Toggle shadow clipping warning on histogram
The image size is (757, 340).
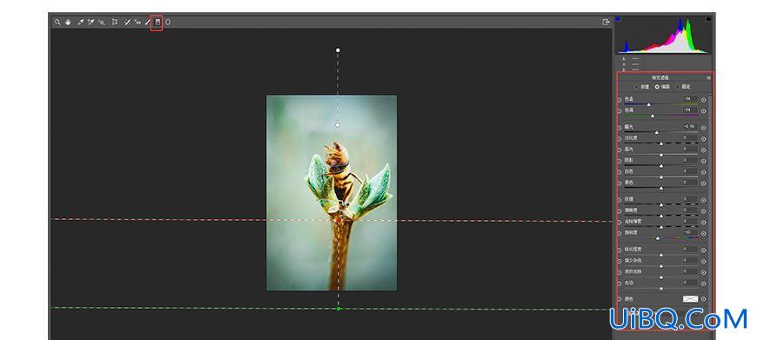[618, 19]
